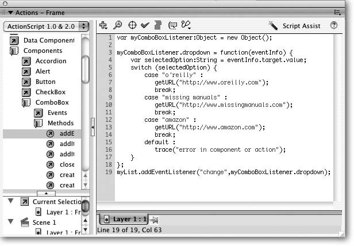This screenshot has height=246, width=354.
Task: Collapse the Scene 1 tree node
Action: 10,222
